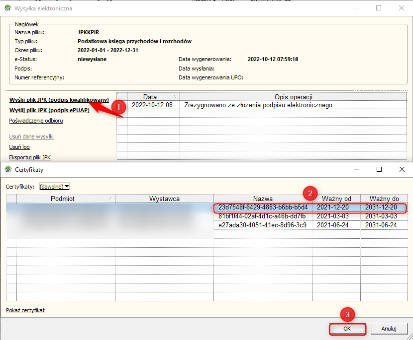Screen dimensions: 413x340
Task: Sort the log by the Data column header
Action: 153,97
